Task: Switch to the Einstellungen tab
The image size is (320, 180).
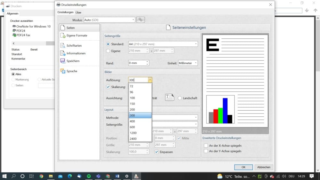Action: pyautogui.click(x=65, y=12)
